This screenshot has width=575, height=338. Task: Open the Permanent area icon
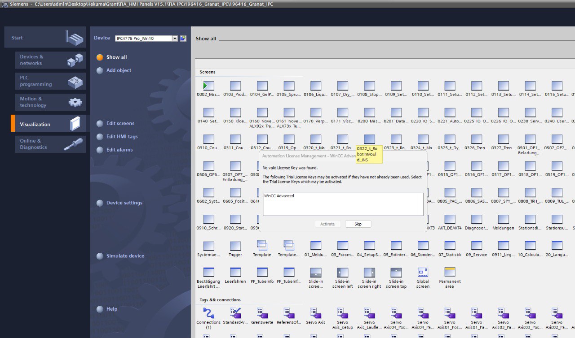click(x=450, y=272)
